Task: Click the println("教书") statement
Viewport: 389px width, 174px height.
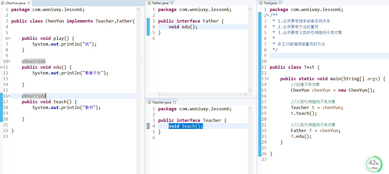Action: pyautogui.click(x=66, y=107)
